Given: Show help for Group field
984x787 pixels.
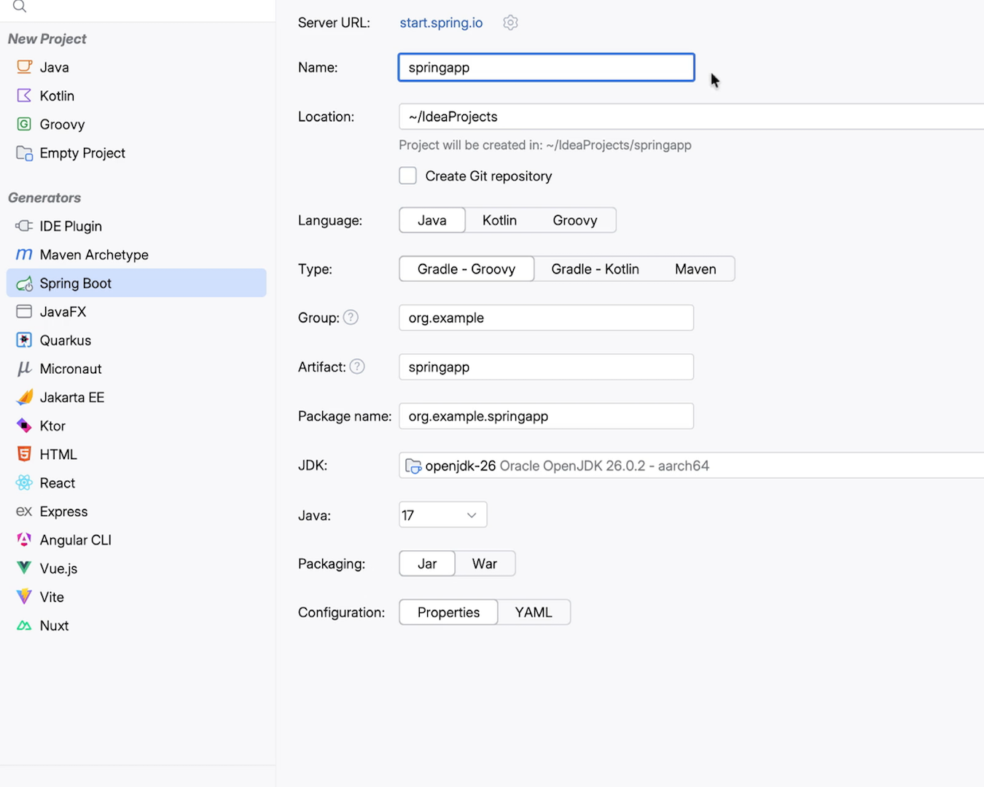Looking at the screenshot, I should pyautogui.click(x=351, y=318).
